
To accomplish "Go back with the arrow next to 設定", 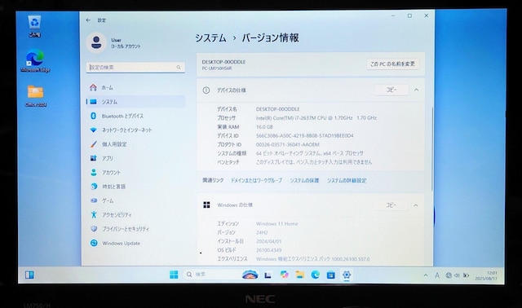I will (88, 20).
